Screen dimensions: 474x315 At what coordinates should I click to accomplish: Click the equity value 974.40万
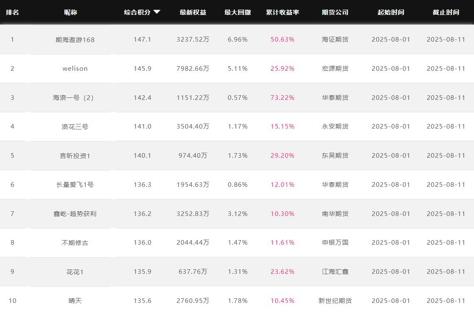193,155
